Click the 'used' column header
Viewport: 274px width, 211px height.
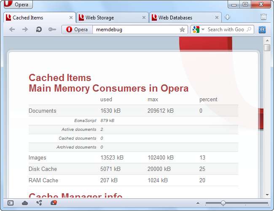coord(106,100)
